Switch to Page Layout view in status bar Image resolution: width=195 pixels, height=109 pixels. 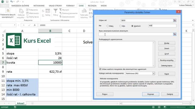(x=159, y=107)
